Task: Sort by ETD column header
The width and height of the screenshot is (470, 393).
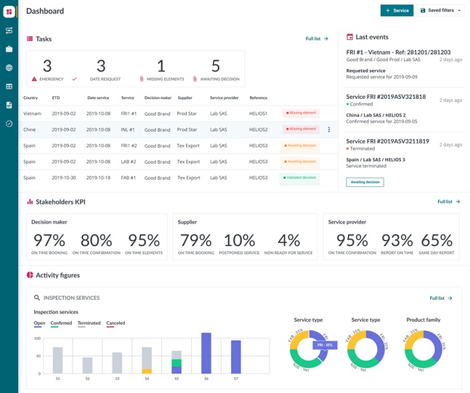Action: click(x=56, y=98)
